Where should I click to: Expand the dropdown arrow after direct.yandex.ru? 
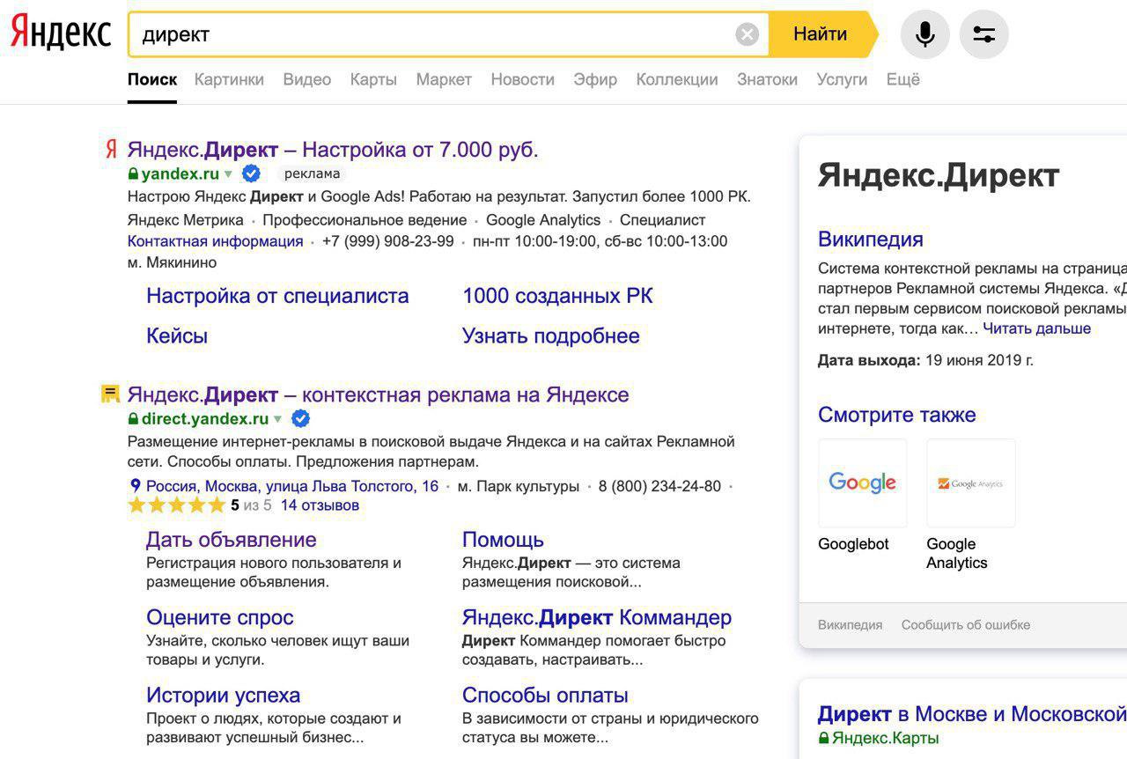click(x=277, y=419)
